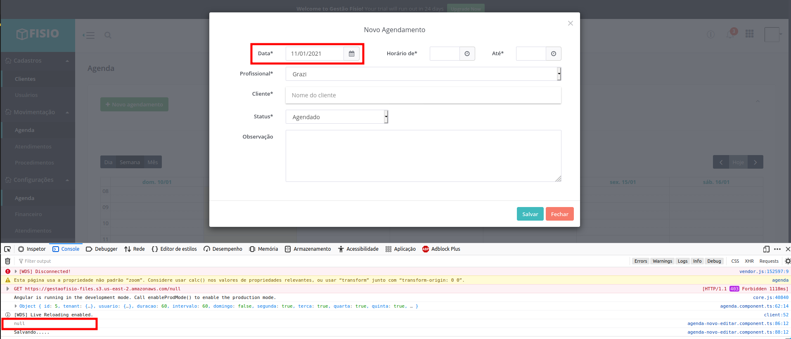Collapse the Cadastros sidebar section
The width and height of the screenshot is (791, 339).
pos(37,61)
